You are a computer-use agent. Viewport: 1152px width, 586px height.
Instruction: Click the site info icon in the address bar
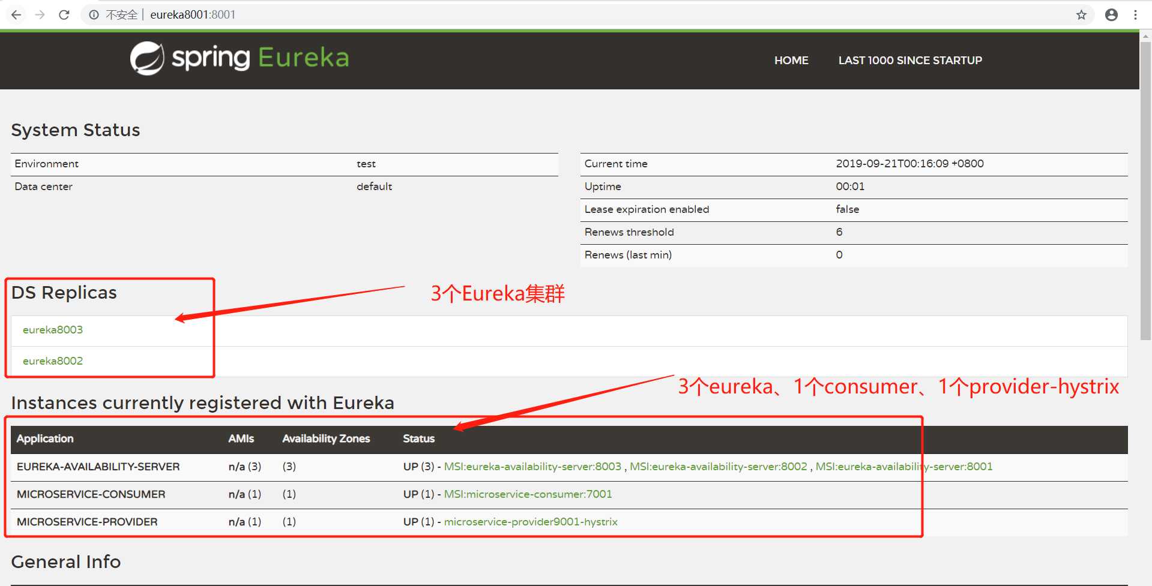(x=94, y=14)
